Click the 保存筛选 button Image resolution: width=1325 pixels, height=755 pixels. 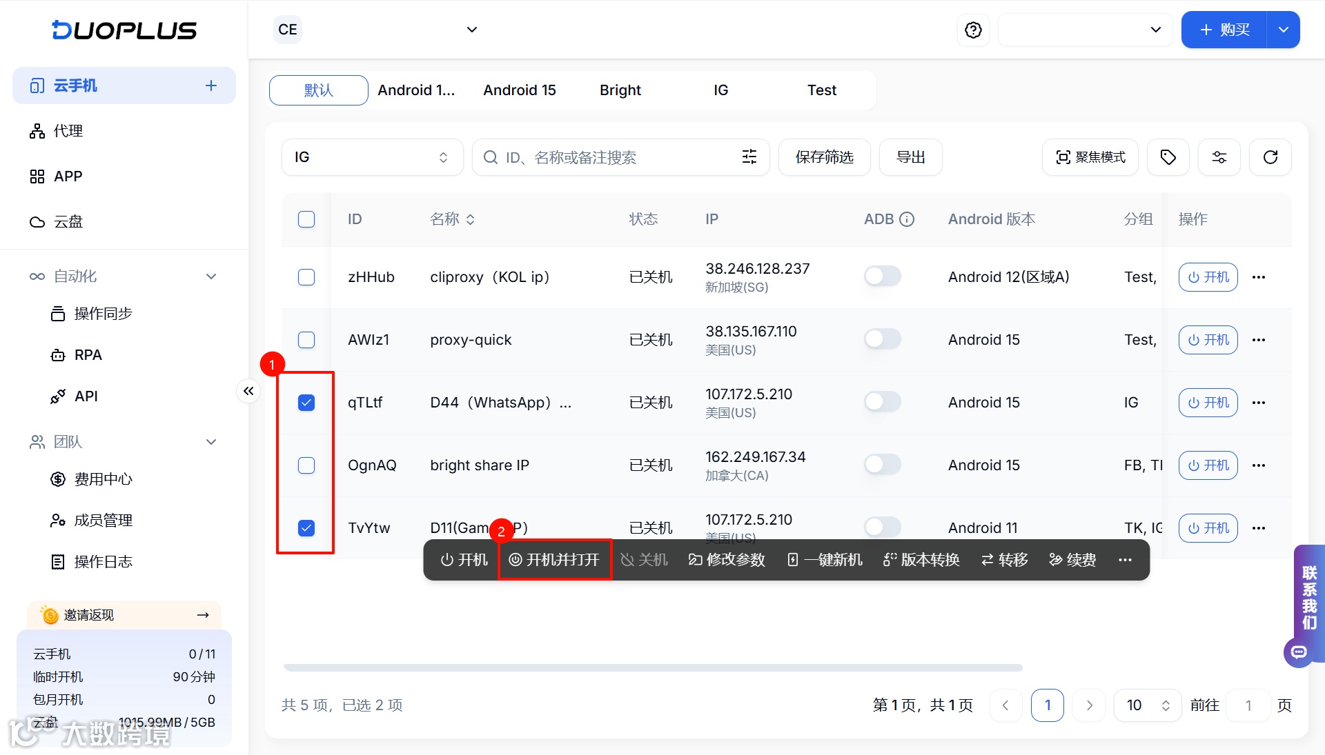(x=824, y=157)
